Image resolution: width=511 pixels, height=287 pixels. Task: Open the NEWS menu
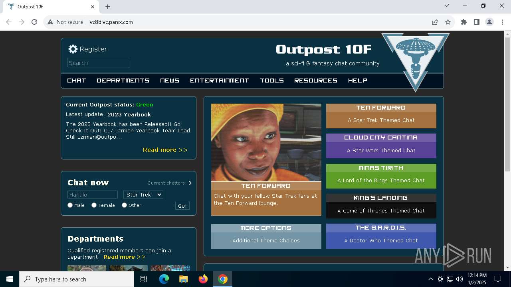[x=170, y=81]
